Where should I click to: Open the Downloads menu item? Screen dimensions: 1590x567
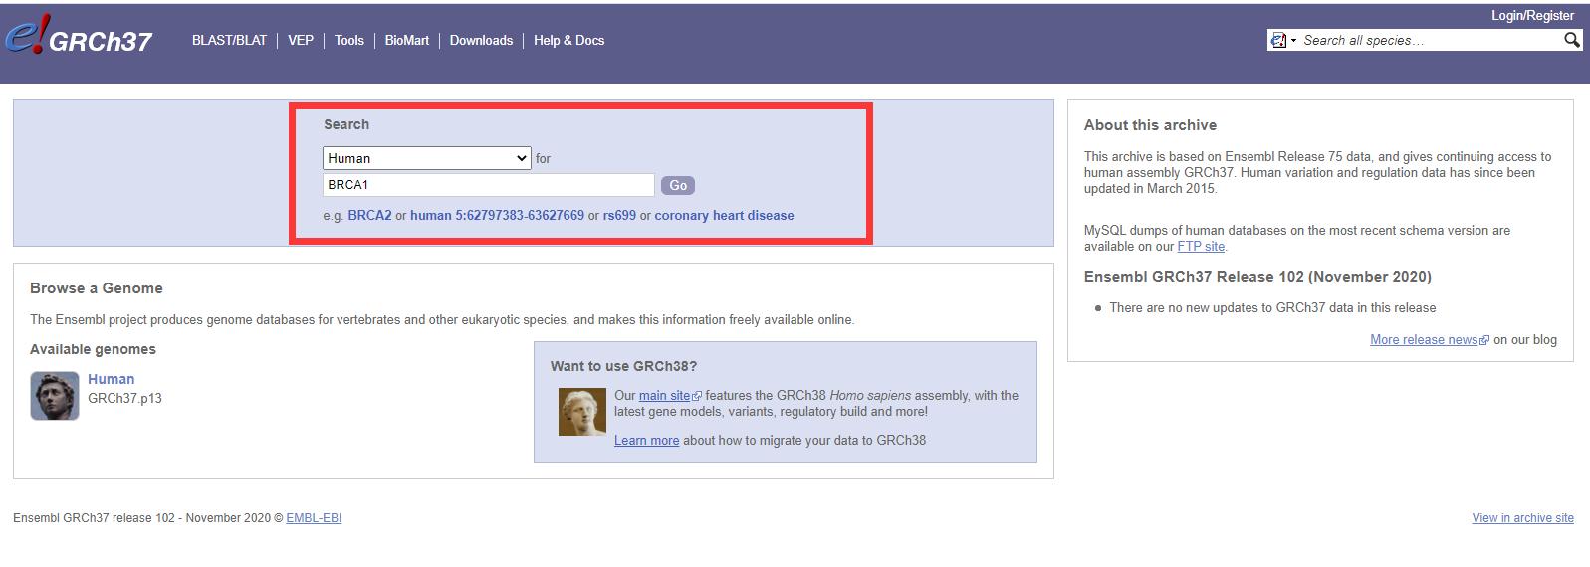(481, 40)
